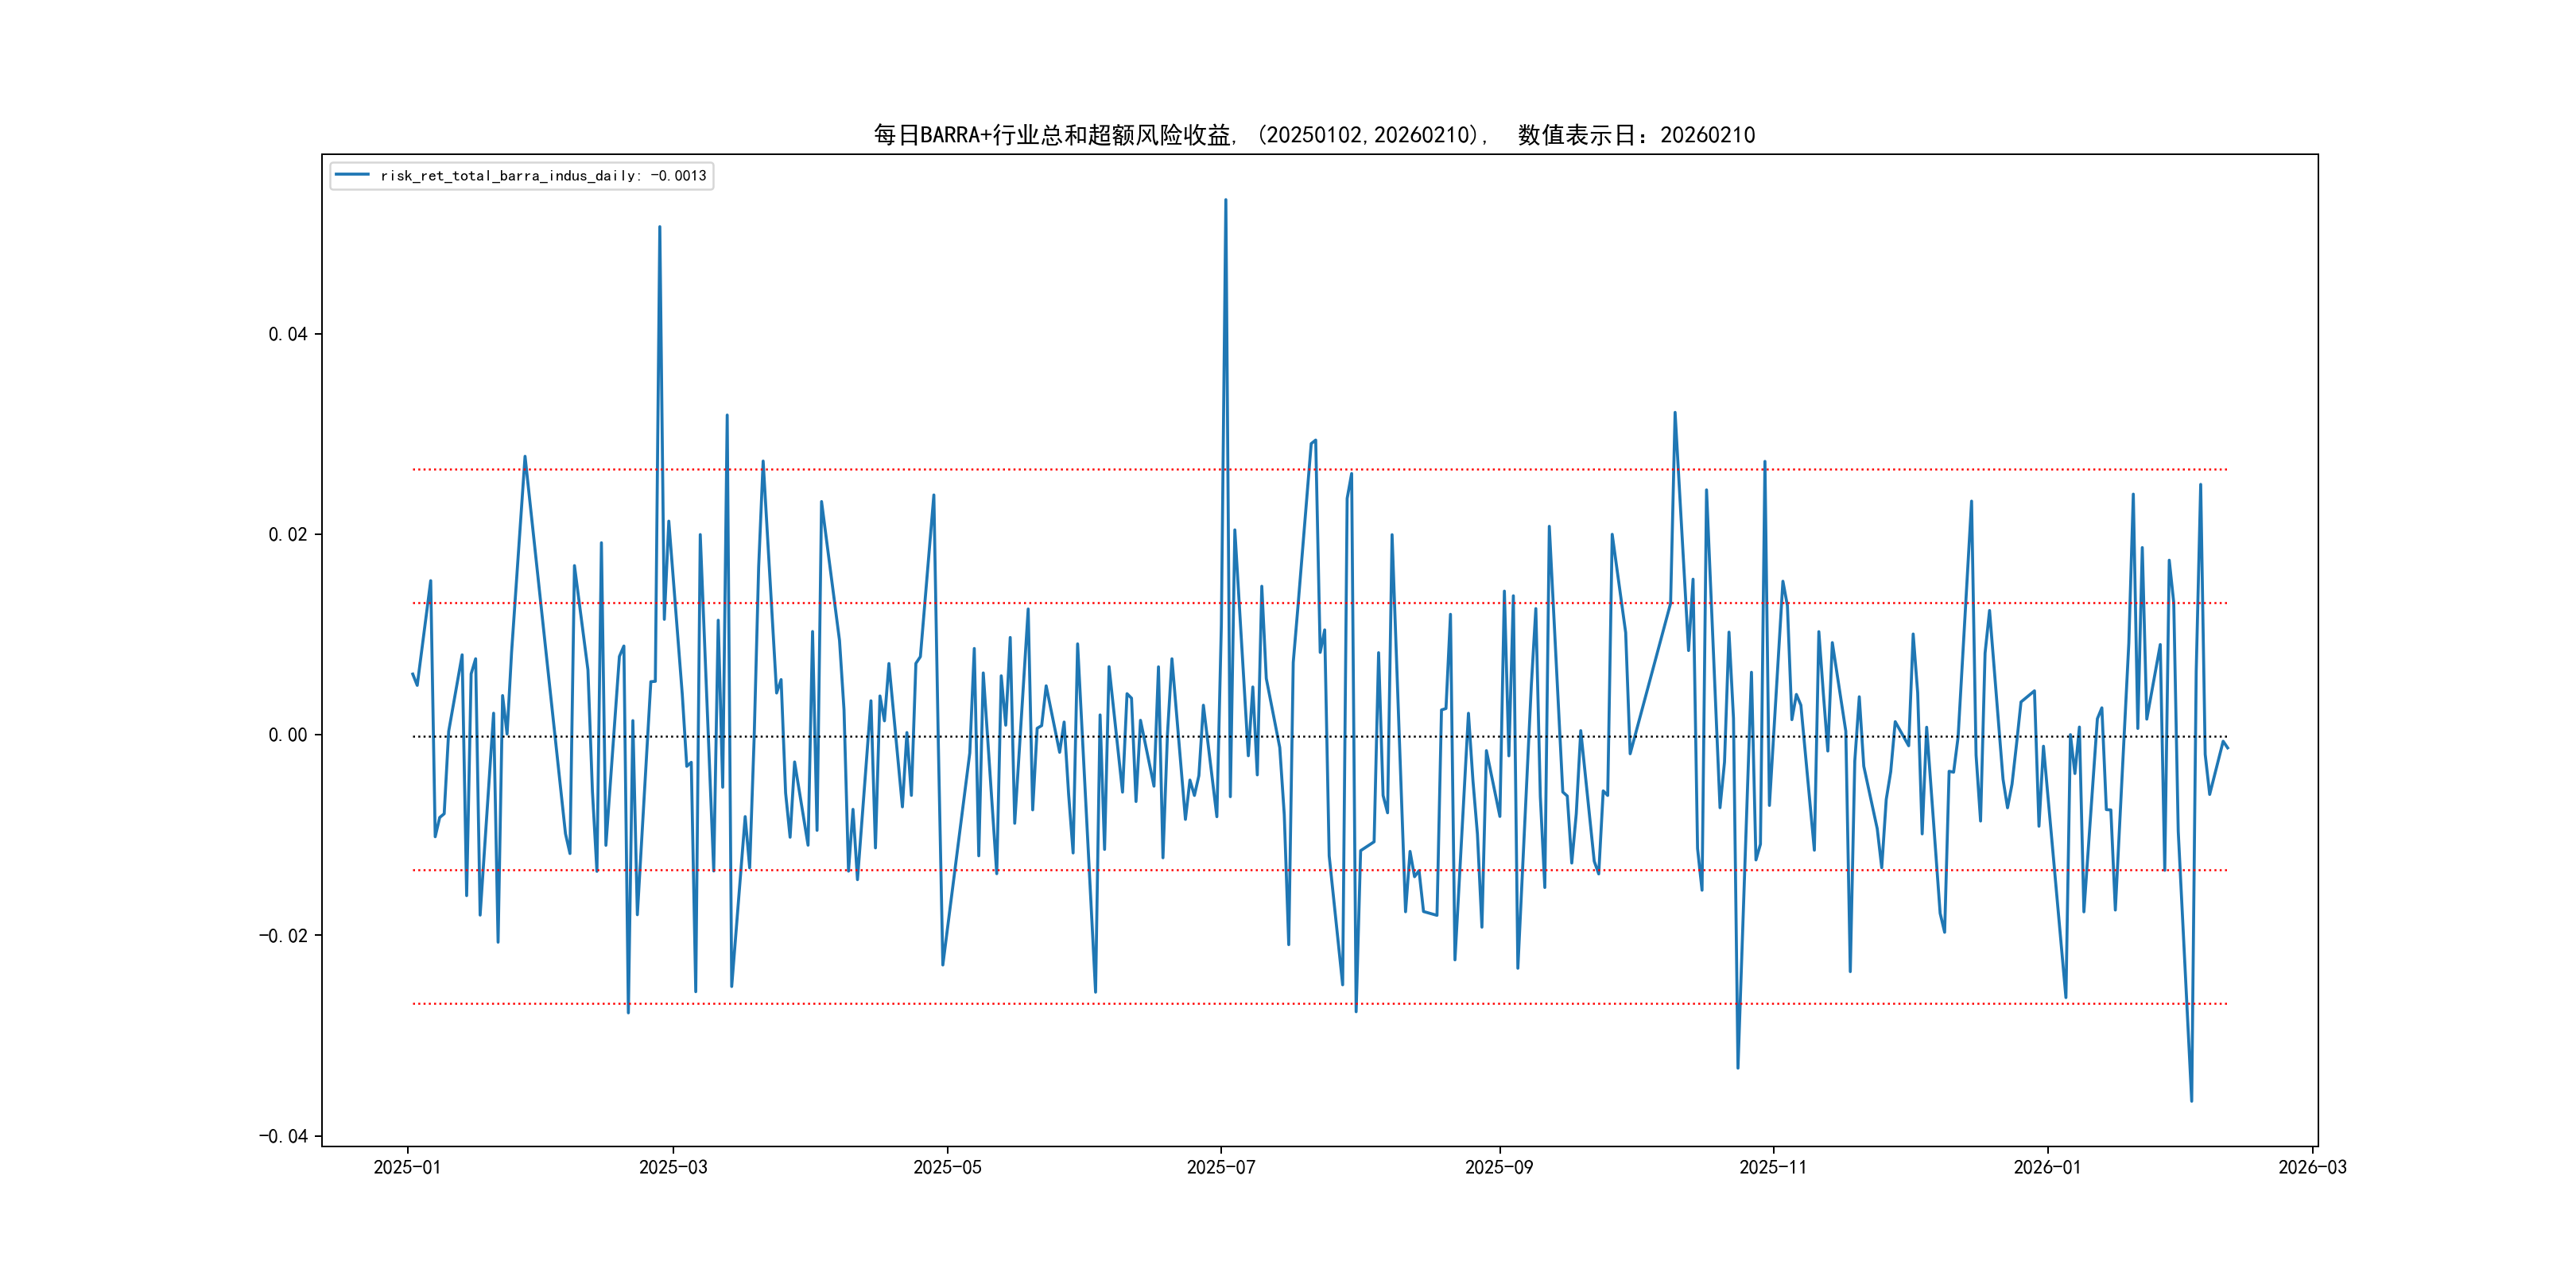Screen dimensions: 2576x1288
Task: Click the chart title text
Action: point(1314,135)
